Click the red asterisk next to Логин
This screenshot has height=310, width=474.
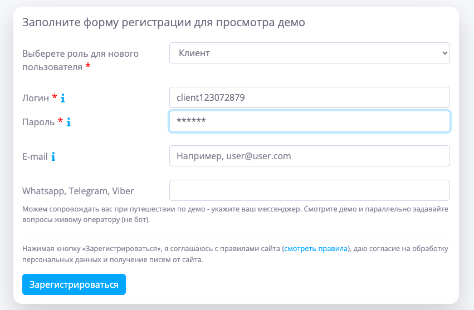55,97
